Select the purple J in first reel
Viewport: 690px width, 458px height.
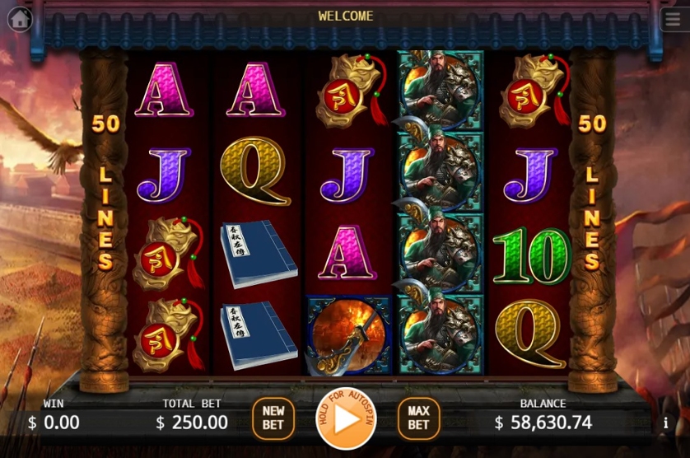pyautogui.click(x=163, y=175)
